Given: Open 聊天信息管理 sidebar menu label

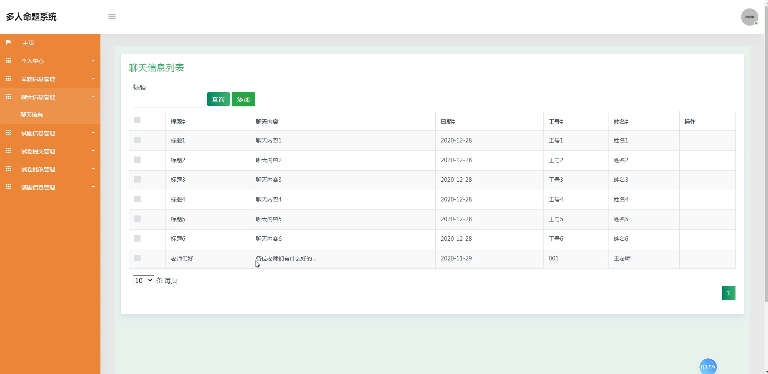Looking at the screenshot, I should 38,97.
